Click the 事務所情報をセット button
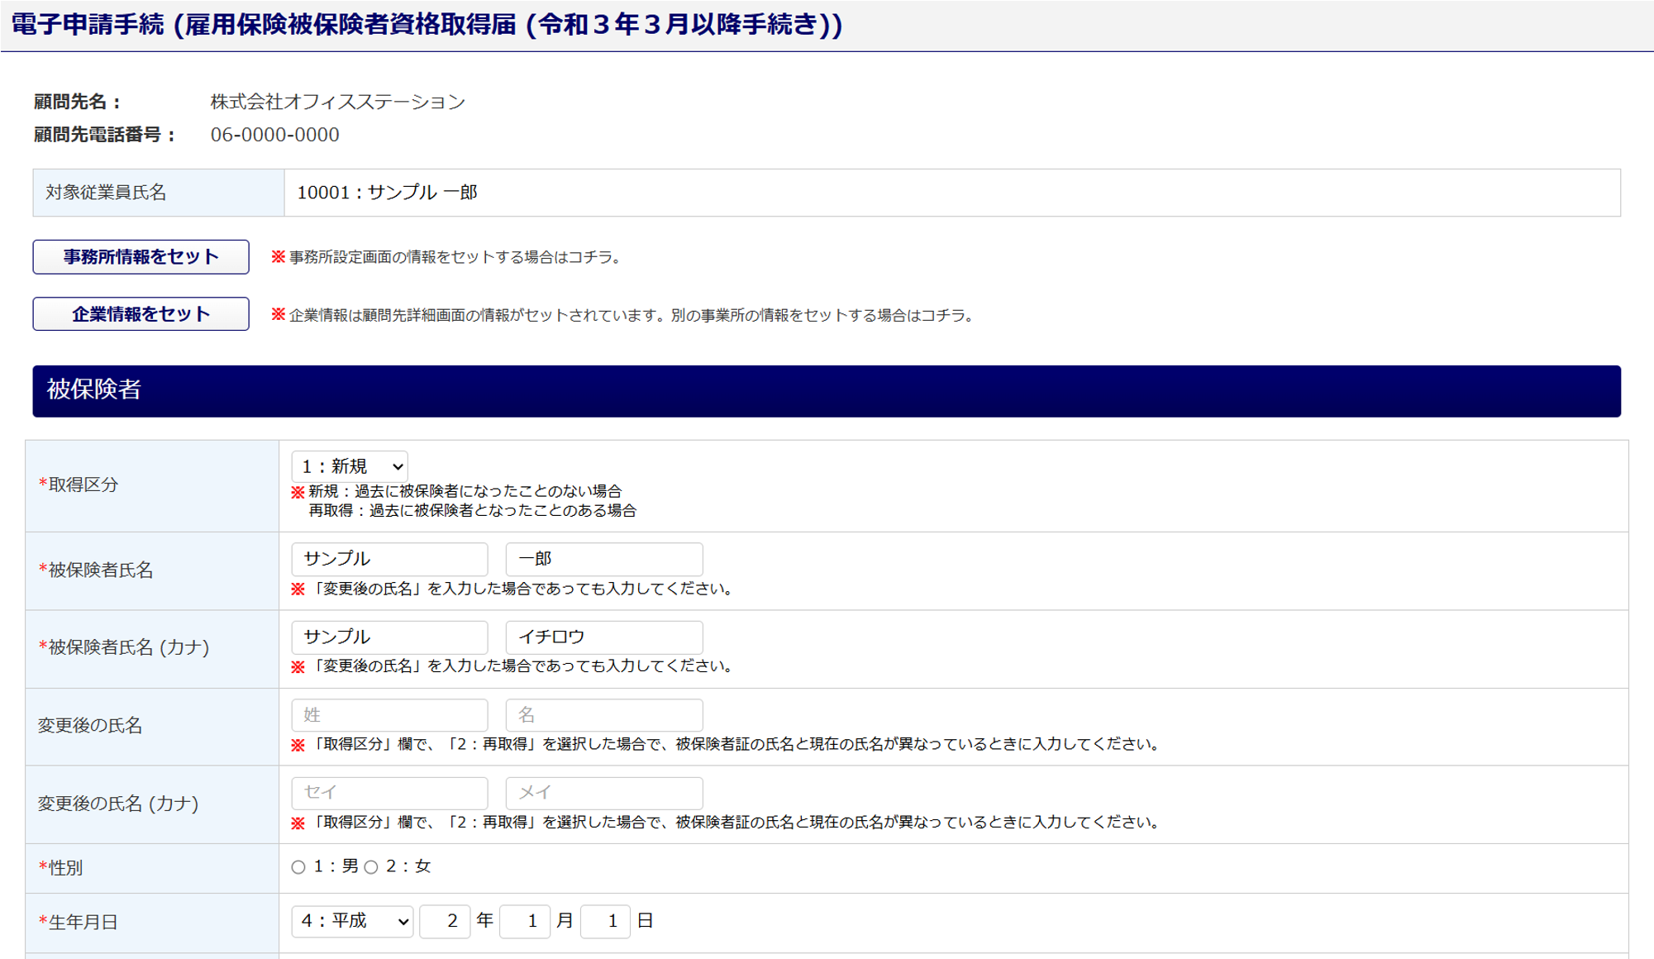 pos(141,257)
